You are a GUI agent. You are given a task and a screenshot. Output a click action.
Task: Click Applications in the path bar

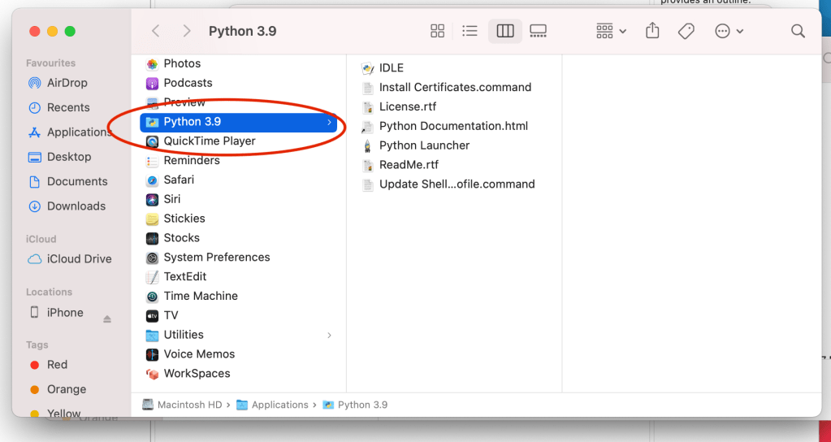279,405
